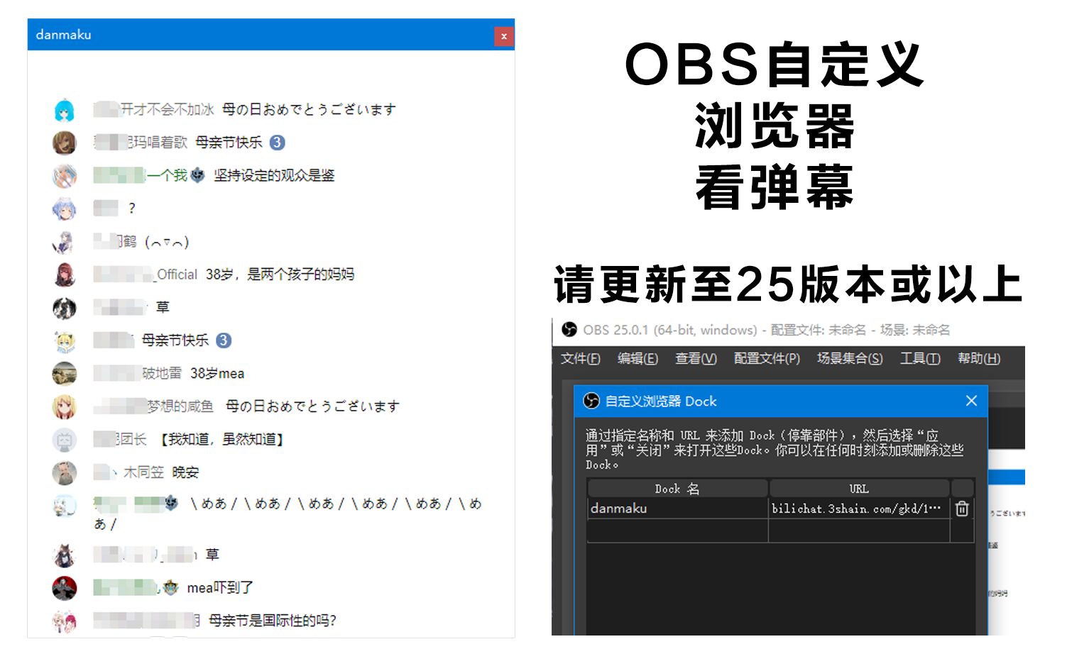Click avatar beside the 鹤 (⌒▽⌒) message

[x=65, y=242]
